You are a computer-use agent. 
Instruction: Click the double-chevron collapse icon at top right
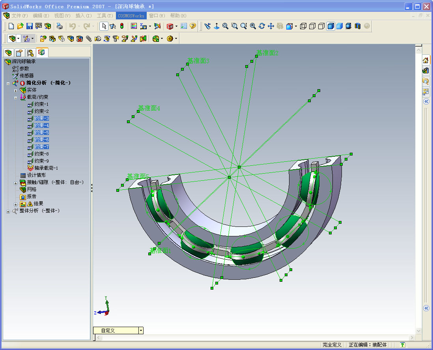[x=426, y=101]
